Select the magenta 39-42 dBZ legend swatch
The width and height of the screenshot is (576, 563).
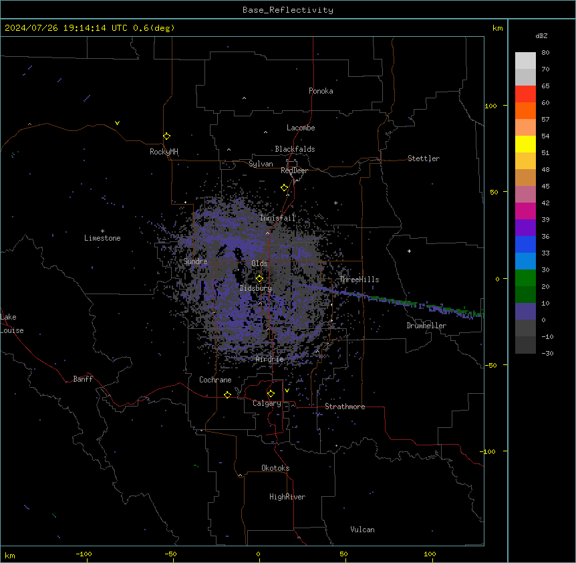(525, 211)
